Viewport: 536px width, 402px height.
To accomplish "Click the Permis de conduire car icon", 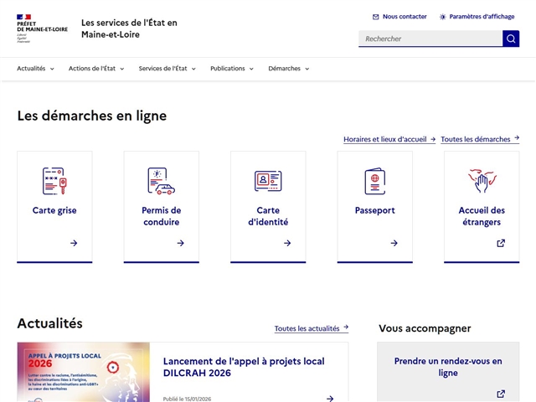I will tap(161, 181).
